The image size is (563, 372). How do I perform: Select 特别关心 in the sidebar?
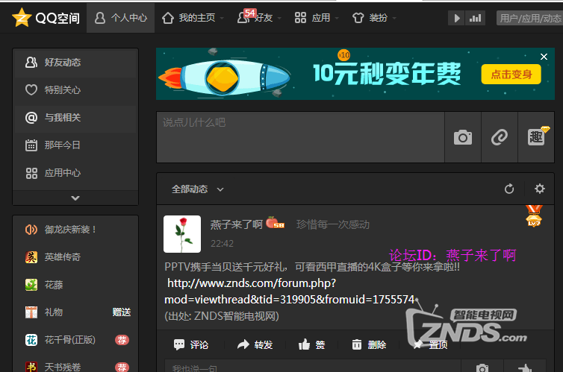click(x=63, y=90)
